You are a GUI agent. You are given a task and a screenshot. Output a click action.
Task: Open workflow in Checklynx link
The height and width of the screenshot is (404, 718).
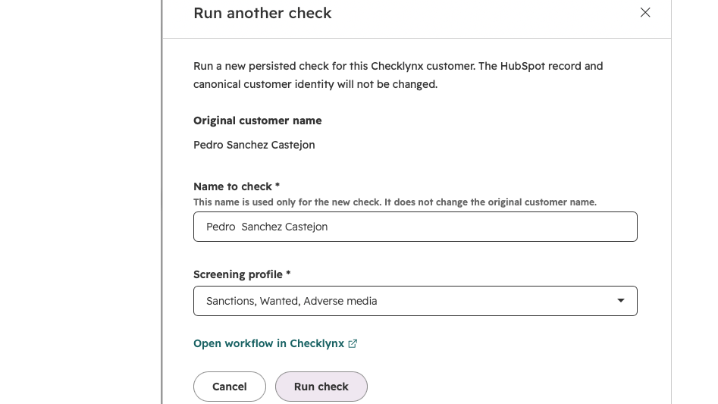[x=275, y=343]
